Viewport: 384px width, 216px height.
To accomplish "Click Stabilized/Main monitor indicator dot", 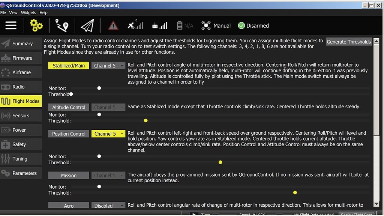I will [x=99, y=88].
